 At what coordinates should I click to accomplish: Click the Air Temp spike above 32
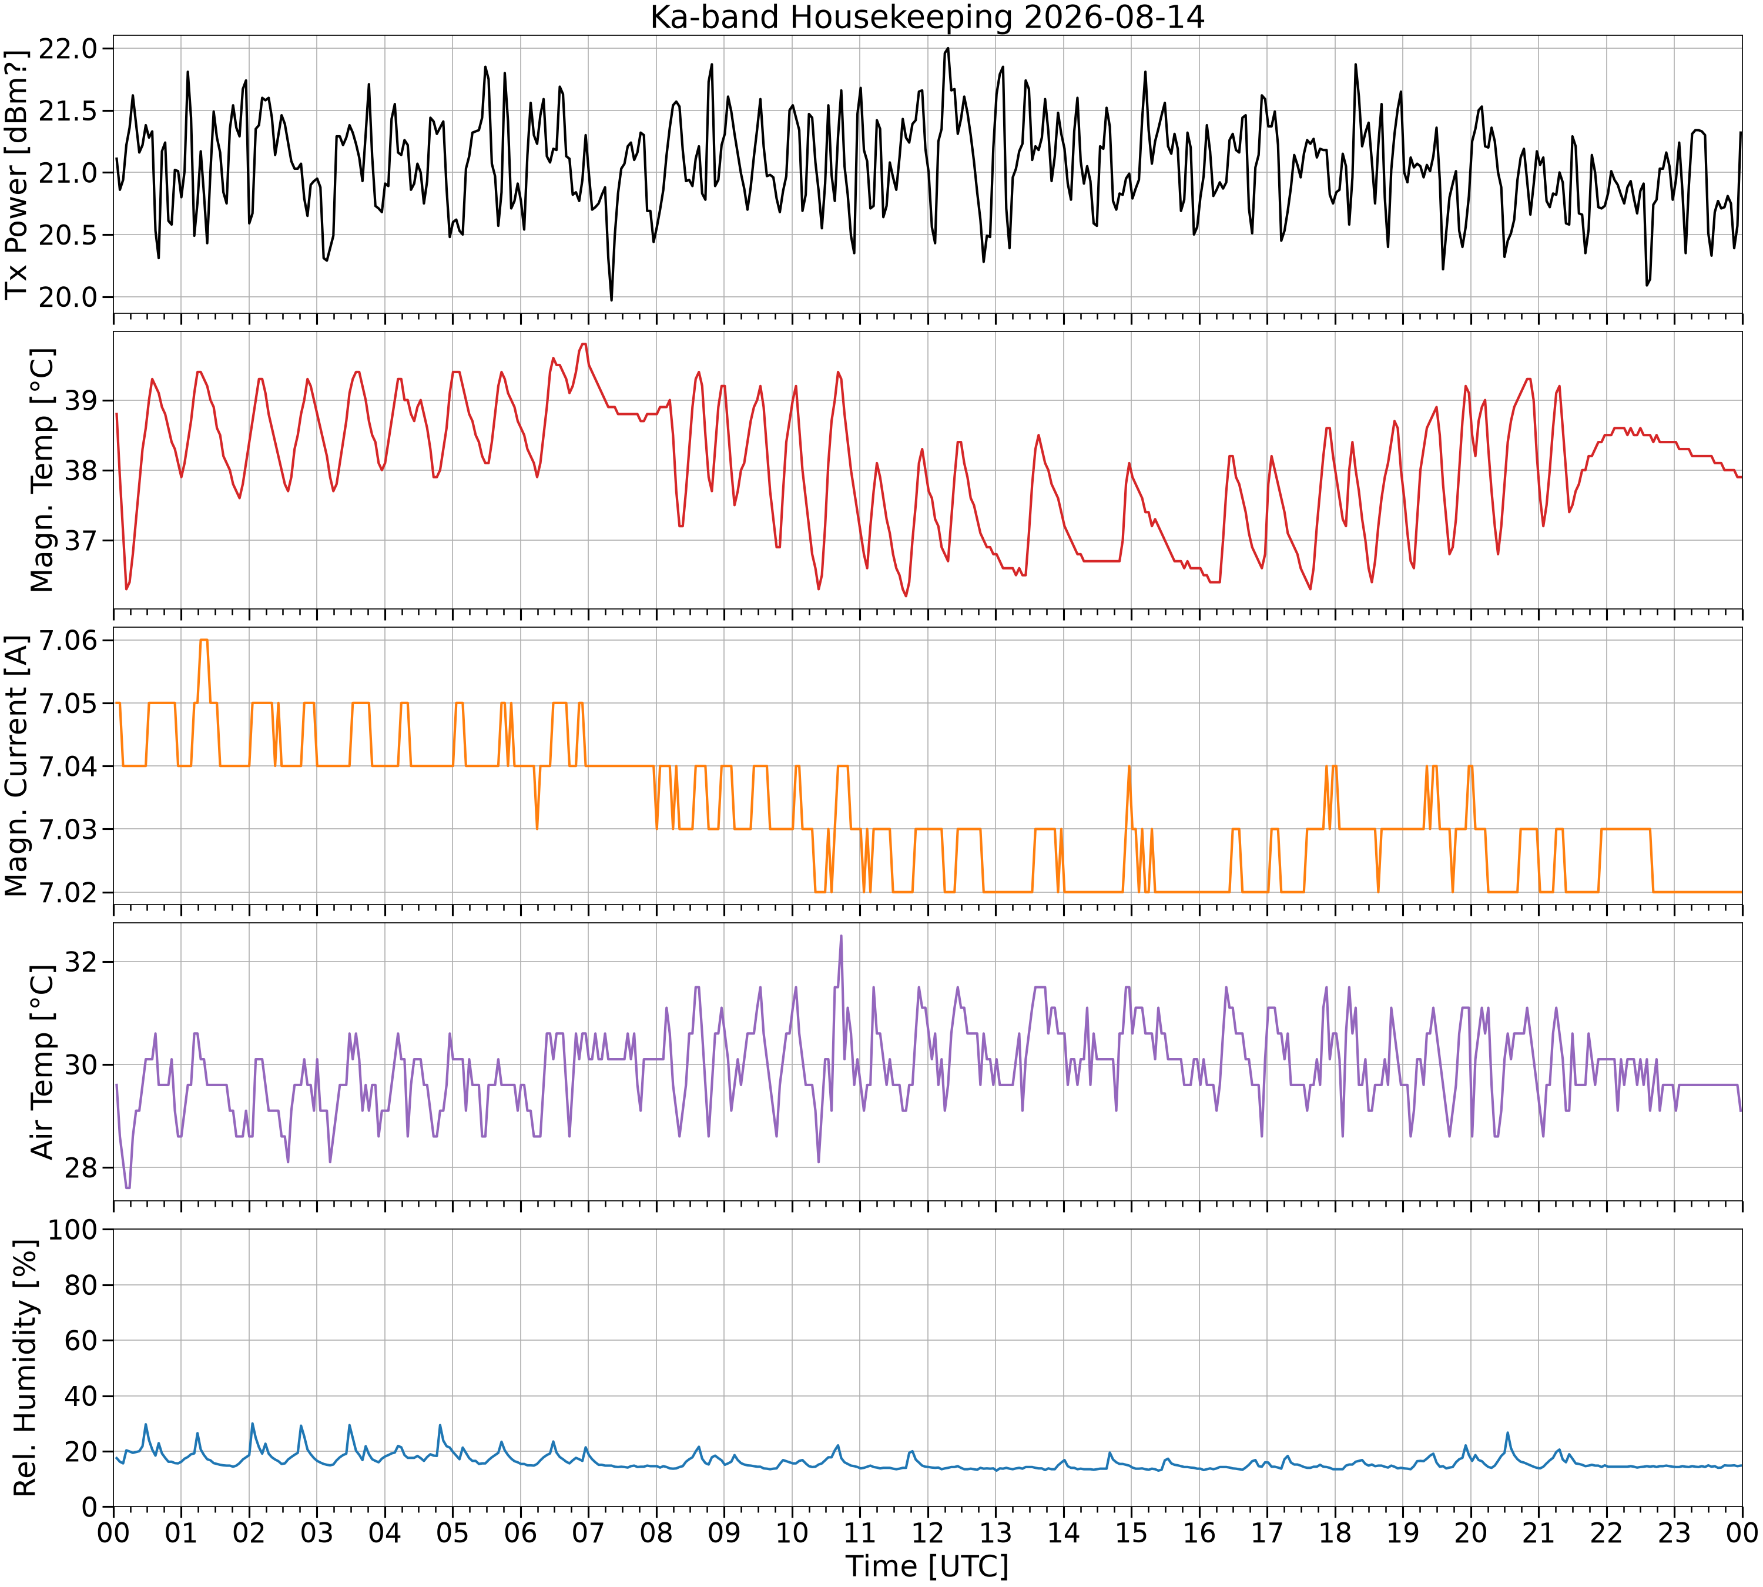pyautogui.click(x=840, y=936)
